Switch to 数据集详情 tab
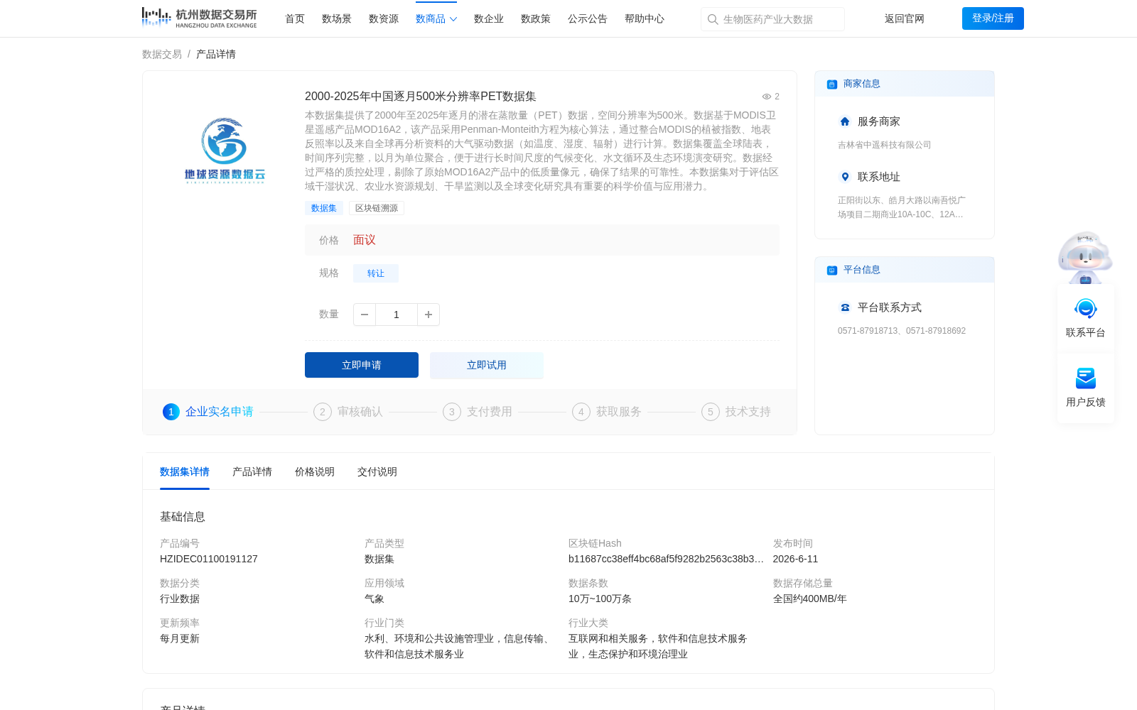Viewport: 1137px width, 710px height. pos(185,471)
